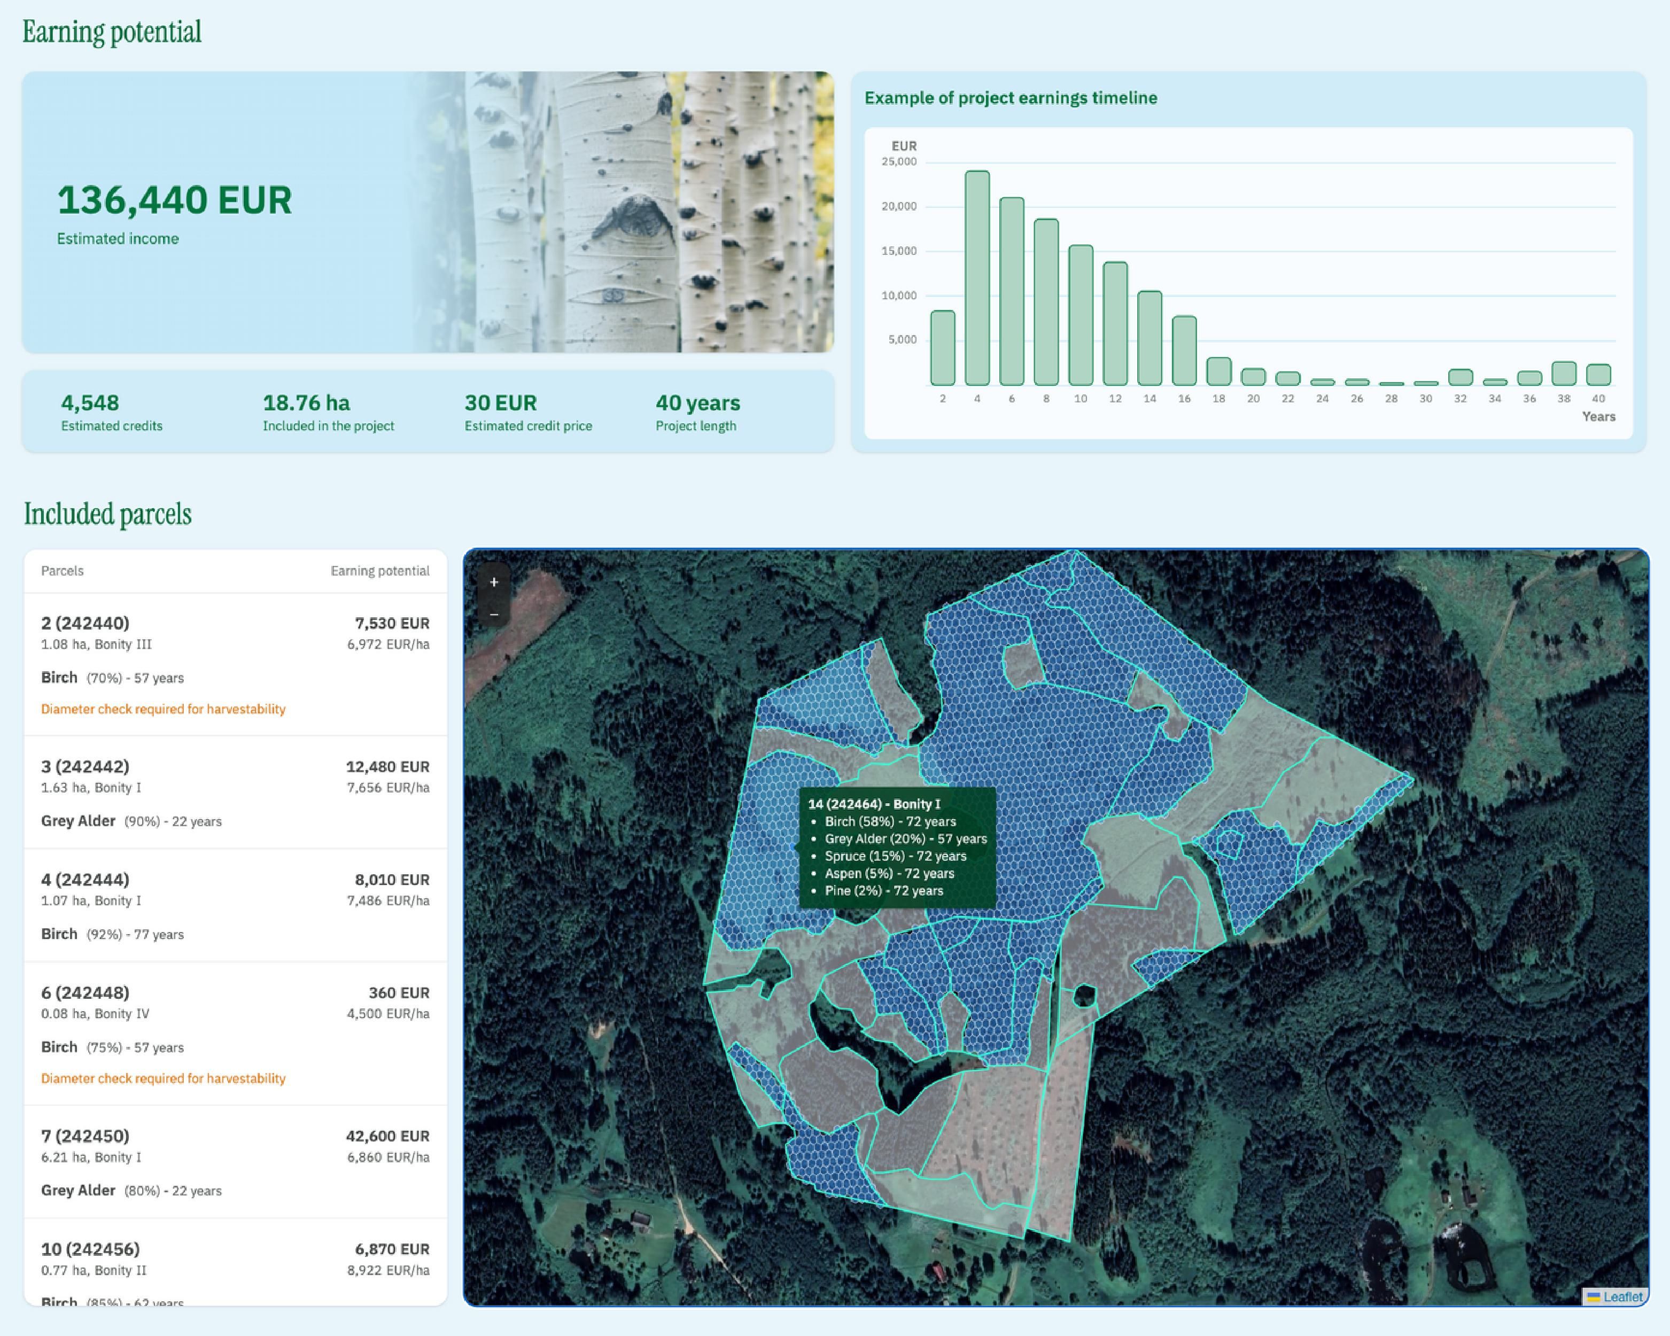Click the 8,922 EUR/ha rate
The height and width of the screenshot is (1336, 1670).
388,1270
